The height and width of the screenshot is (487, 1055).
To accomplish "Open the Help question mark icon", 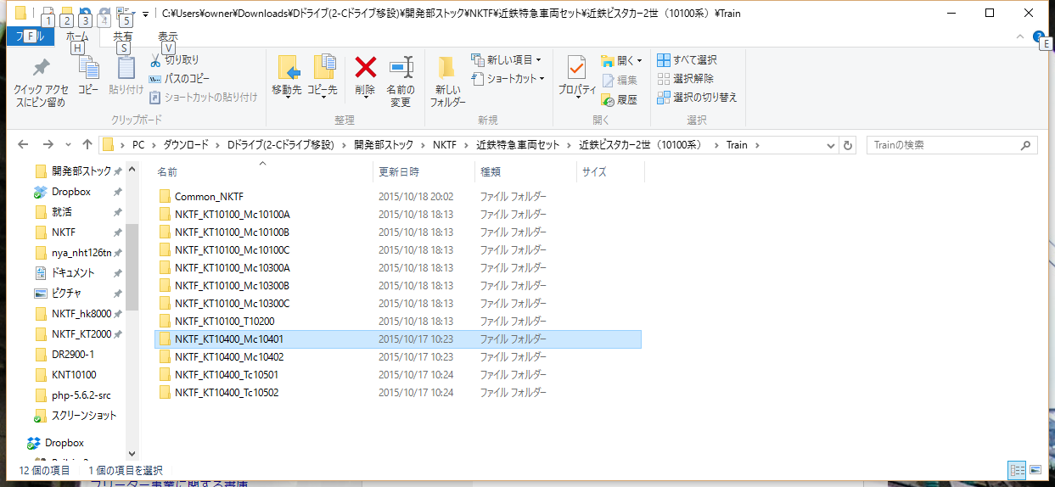I will coord(1038,36).
